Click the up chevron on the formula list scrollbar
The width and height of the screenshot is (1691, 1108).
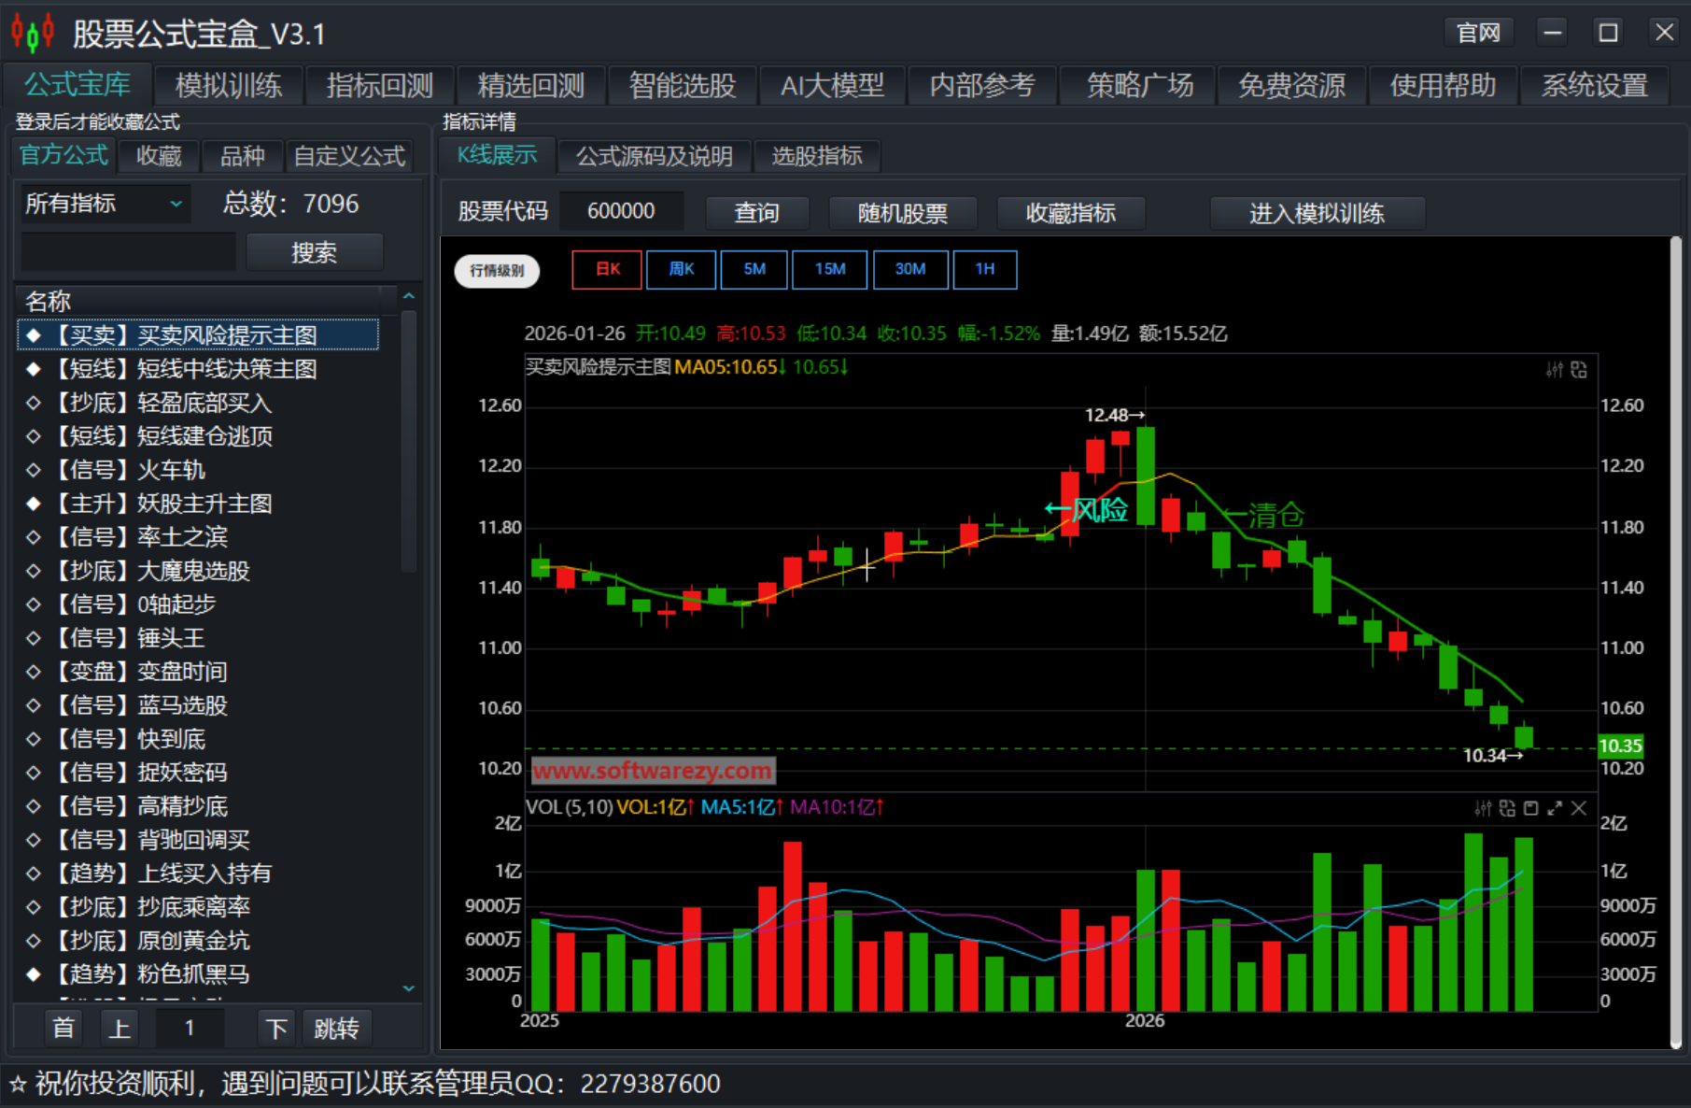(409, 294)
